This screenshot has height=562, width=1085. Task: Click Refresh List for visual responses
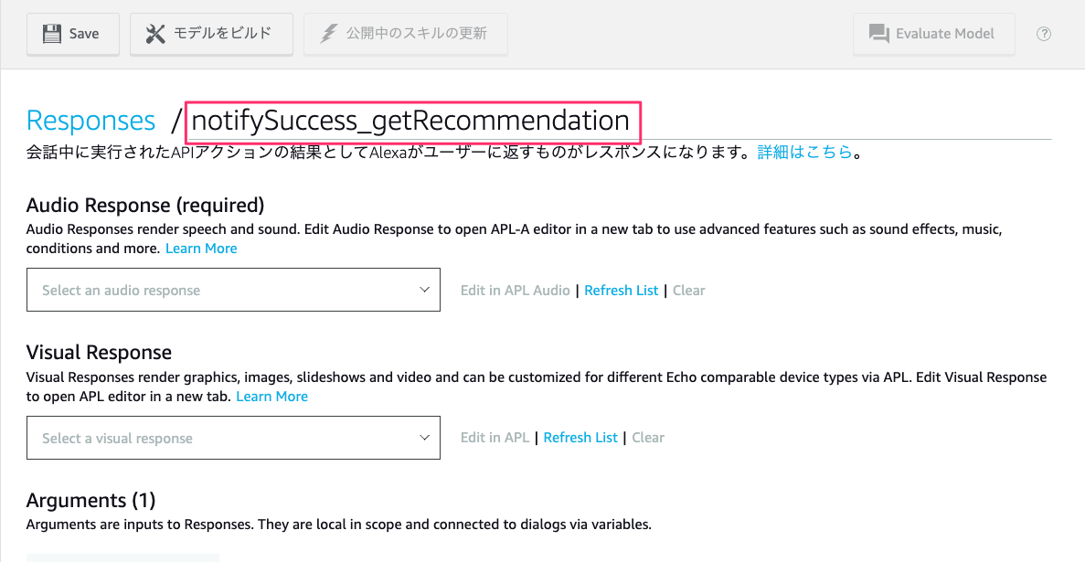[580, 438]
